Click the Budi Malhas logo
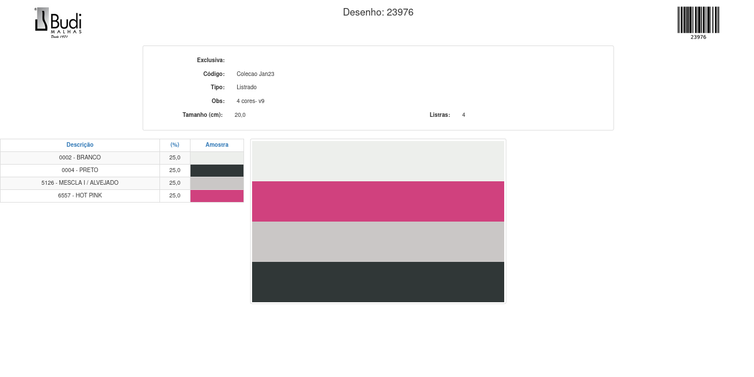Image resolution: width=754 pixels, height=377 pixels. [x=58, y=22]
